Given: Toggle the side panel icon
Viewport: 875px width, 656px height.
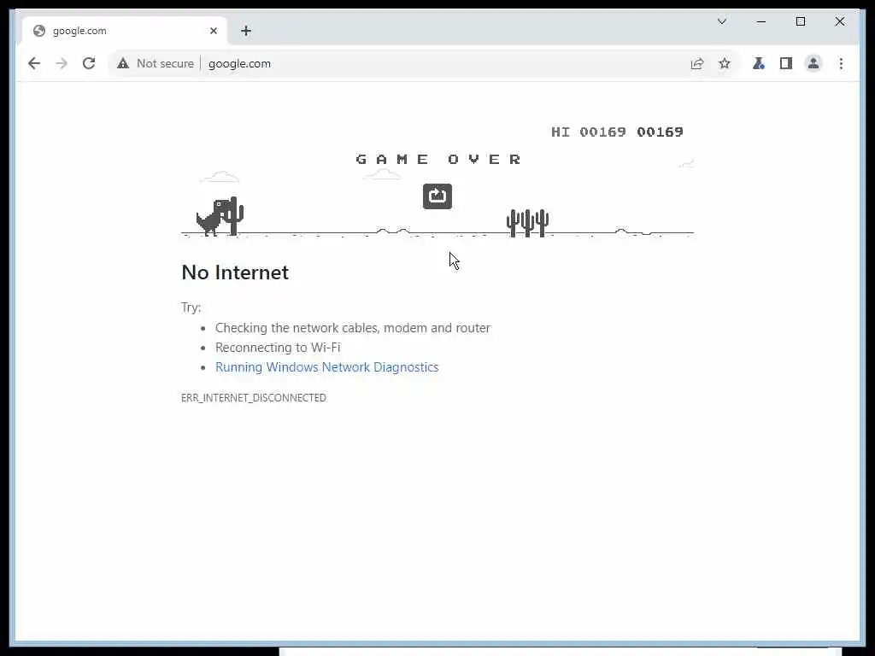Looking at the screenshot, I should 786,63.
